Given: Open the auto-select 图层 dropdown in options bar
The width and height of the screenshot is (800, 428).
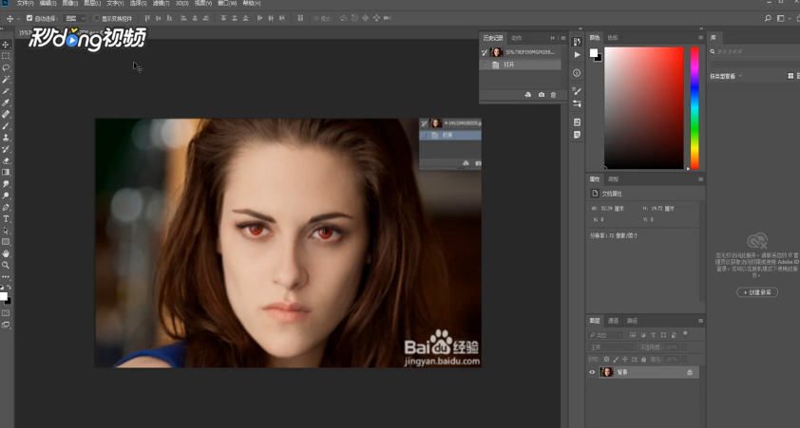Looking at the screenshot, I should (75, 18).
